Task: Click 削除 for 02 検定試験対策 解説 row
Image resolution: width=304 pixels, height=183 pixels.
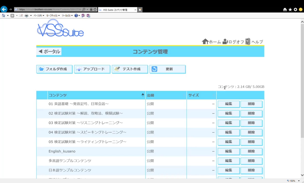Action: pos(251,113)
